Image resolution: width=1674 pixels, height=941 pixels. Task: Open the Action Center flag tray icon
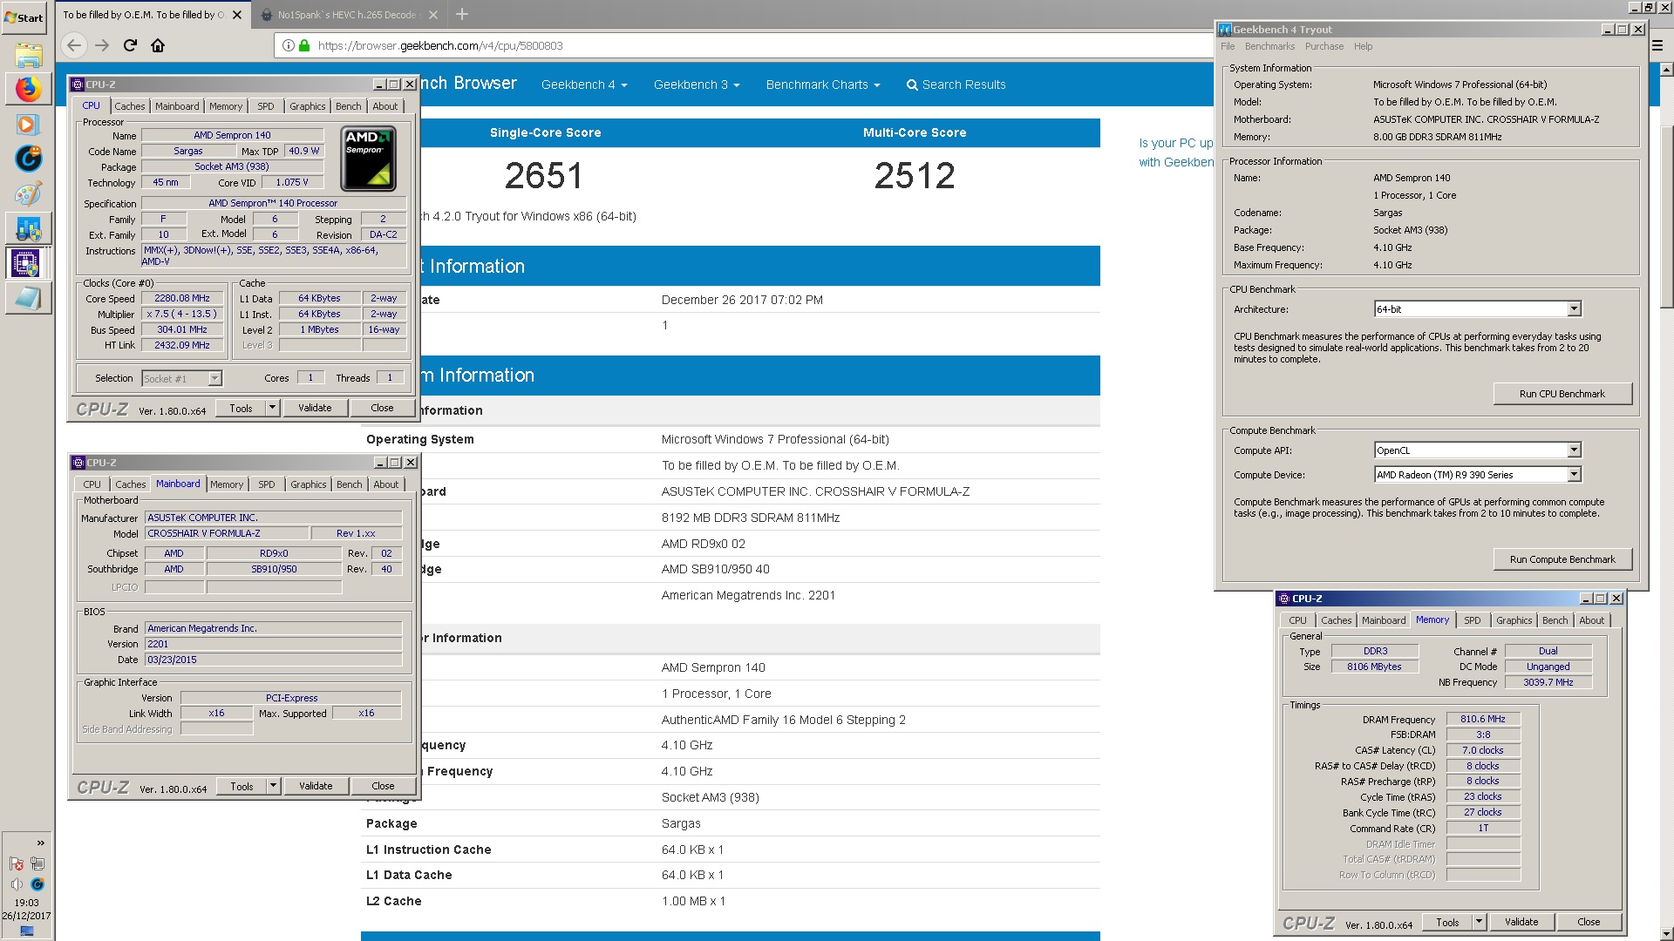[17, 864]
